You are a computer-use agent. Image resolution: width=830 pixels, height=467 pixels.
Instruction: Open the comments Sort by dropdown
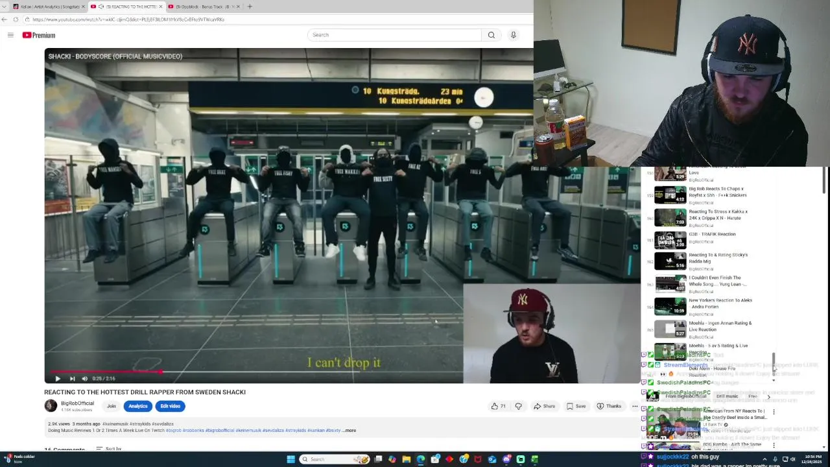pyautogui.click(x=109, y=449)
